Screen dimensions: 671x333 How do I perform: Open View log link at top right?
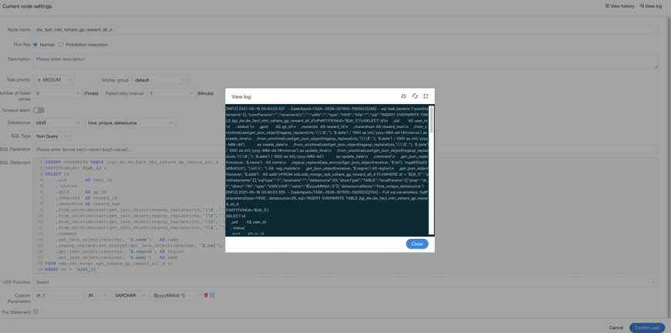[x=650, y=6]
